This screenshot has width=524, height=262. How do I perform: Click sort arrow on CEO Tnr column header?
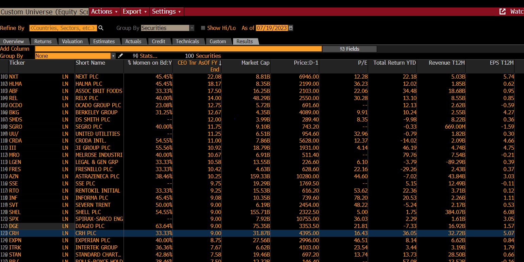[220, 63]
